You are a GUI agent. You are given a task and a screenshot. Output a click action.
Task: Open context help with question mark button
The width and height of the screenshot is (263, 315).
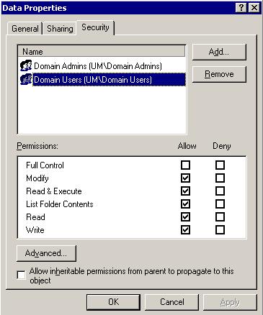pos(241,8)
